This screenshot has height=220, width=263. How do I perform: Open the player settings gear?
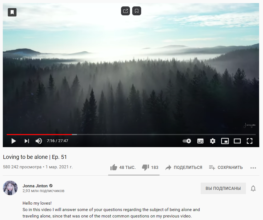tap(212, 141)
